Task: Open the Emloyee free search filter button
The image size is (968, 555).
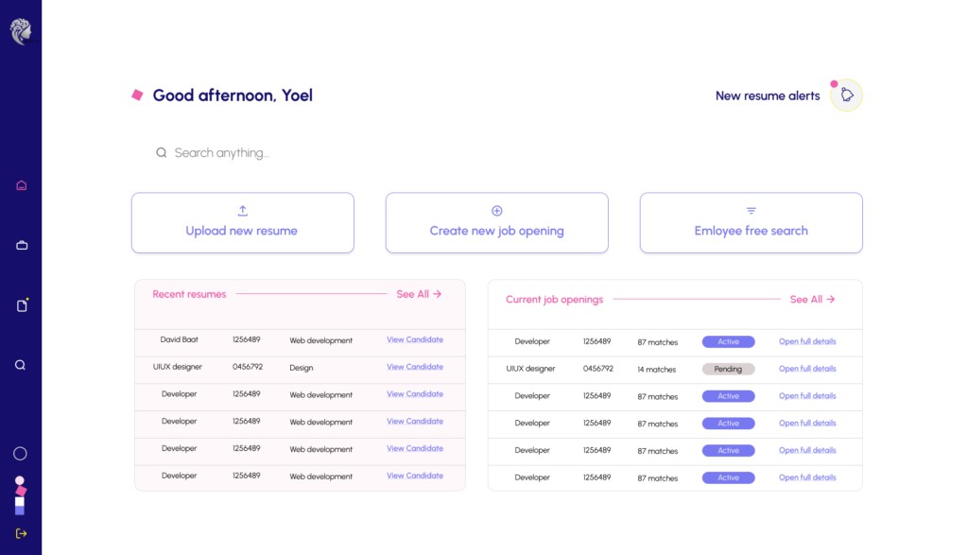Action: (751, 223)
